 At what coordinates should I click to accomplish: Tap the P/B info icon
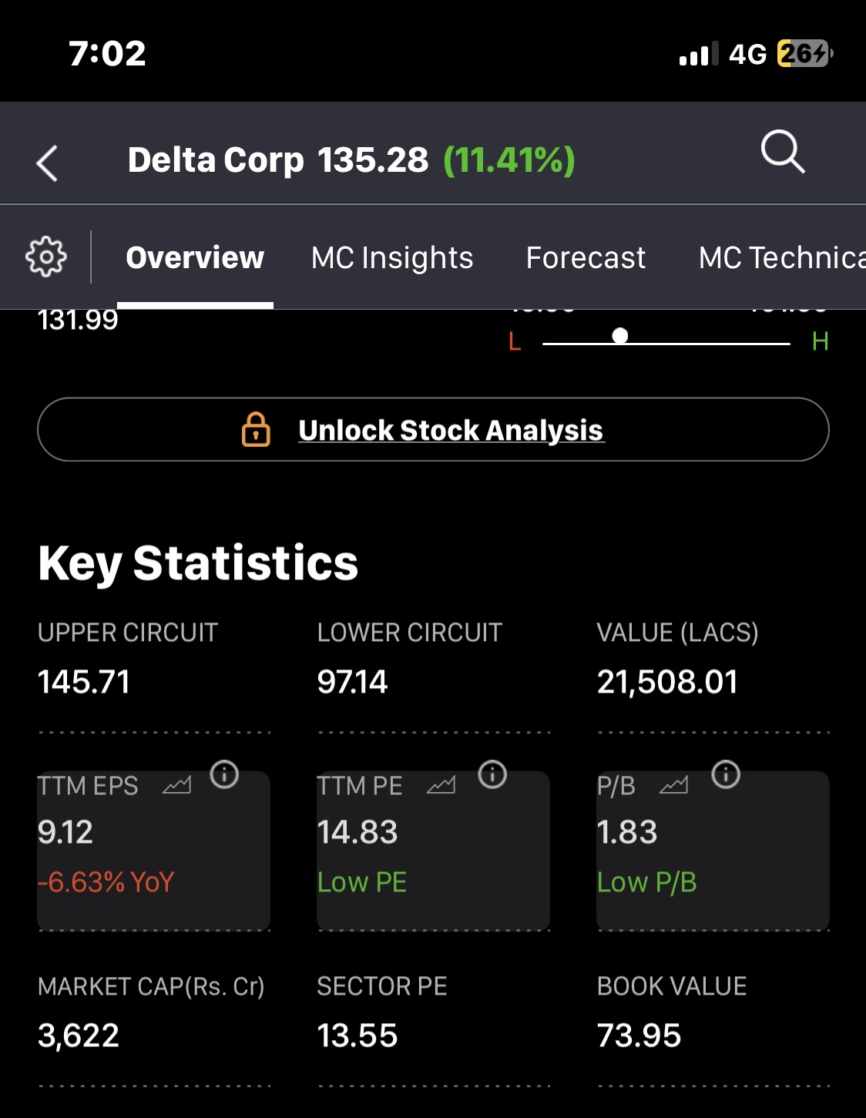click(726, 774)
